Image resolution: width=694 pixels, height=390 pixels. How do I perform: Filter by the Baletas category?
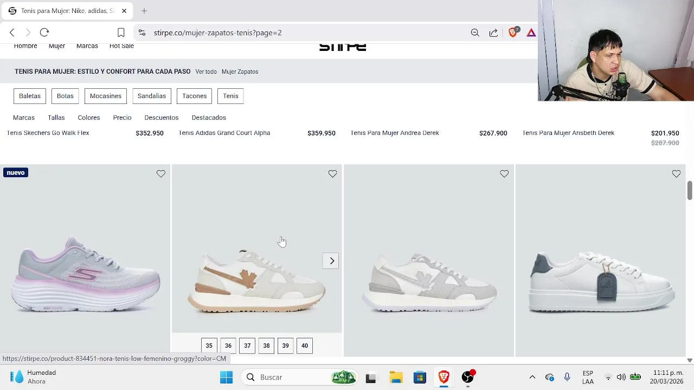click(30, 96)
